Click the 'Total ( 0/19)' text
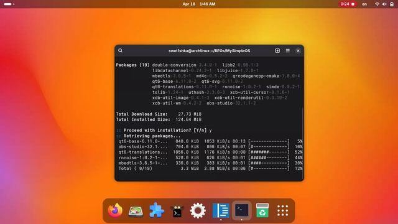398x224 pixels. pos(136,169)
